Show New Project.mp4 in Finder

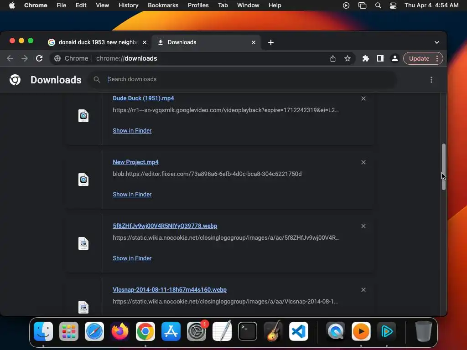132,194
